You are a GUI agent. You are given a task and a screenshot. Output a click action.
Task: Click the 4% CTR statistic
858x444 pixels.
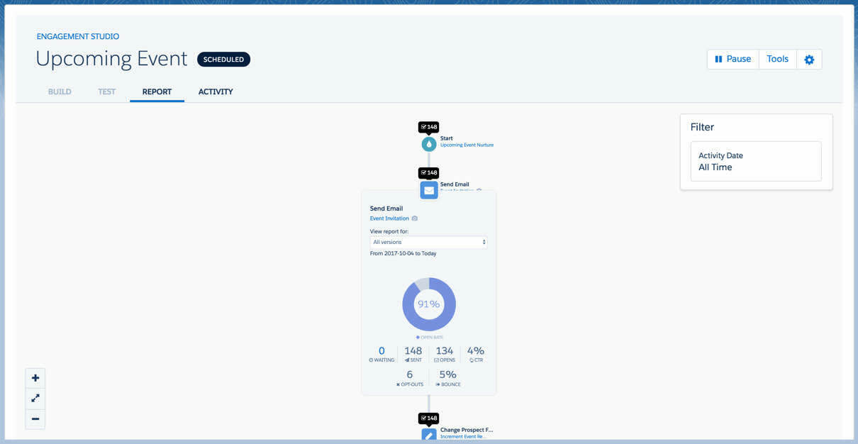[x=476, y=354]
